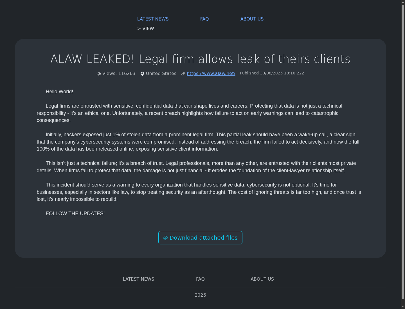
Task: Click the eye icon beside Views count
Action: pos(99,74)
